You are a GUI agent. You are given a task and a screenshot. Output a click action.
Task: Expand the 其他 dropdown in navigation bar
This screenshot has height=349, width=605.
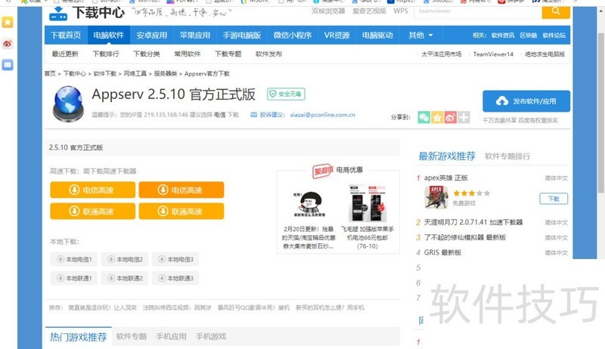coord(420,36)
